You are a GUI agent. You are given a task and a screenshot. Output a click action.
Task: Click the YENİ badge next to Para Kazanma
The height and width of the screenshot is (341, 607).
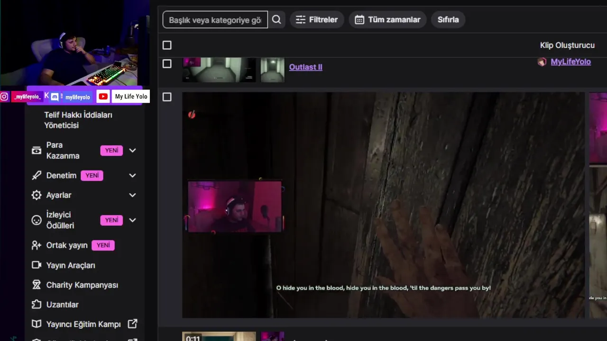pyautogui.click(x=111, y=150)
